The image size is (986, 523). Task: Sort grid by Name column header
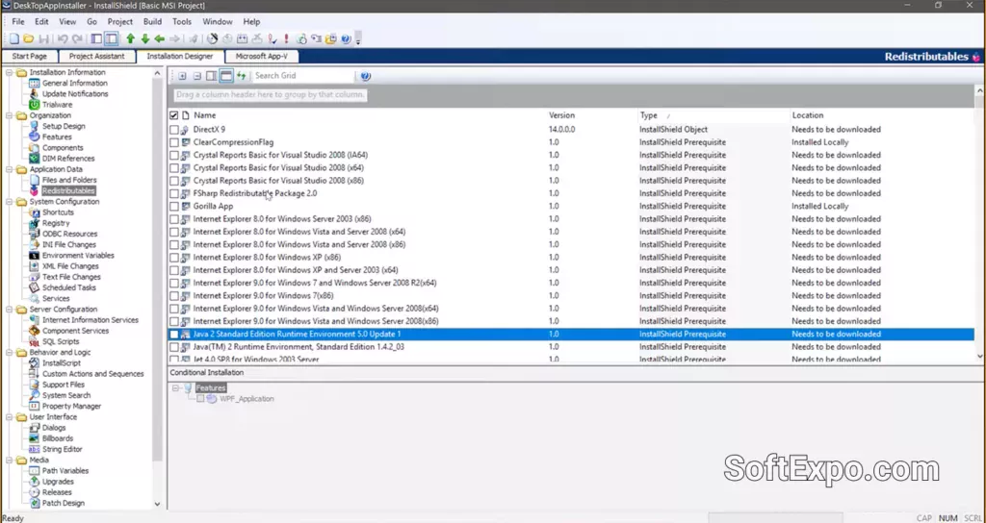204,115
